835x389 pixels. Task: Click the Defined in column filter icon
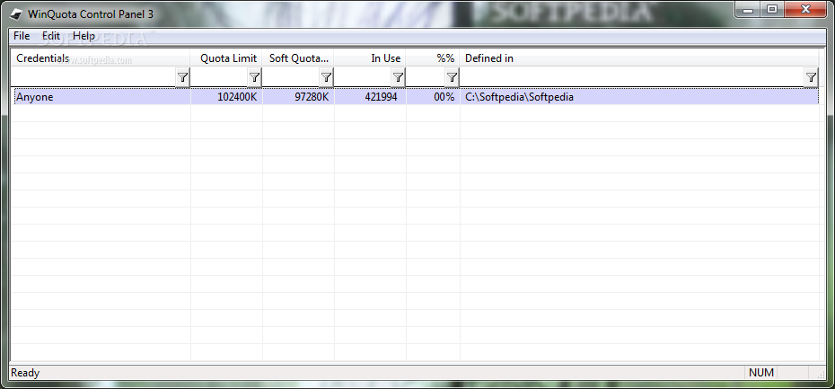coord(811,78)
